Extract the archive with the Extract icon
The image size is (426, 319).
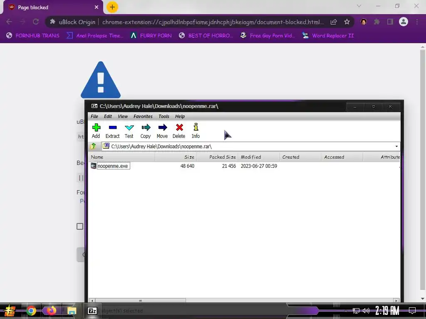(x=112, y=131)
